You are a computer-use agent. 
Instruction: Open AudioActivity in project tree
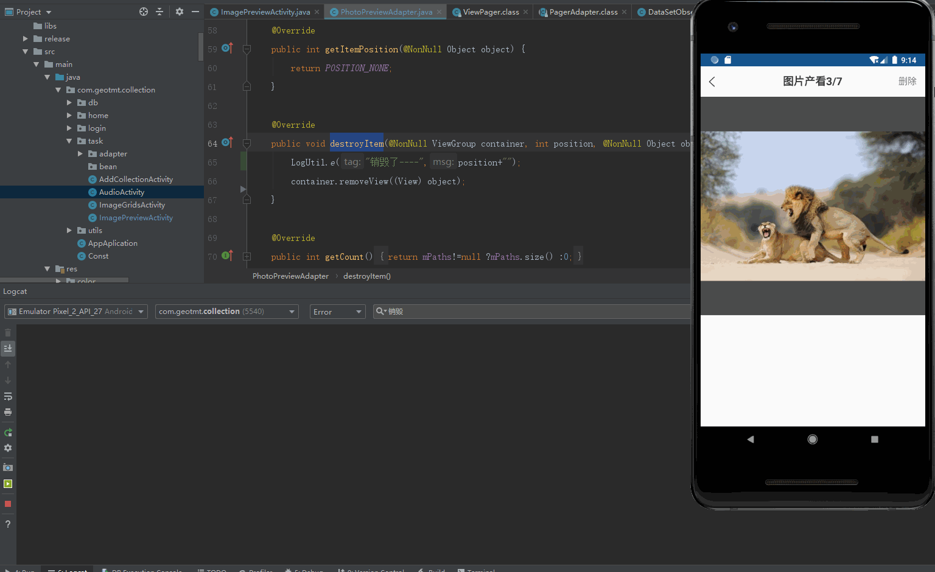[x=116, y=192]
